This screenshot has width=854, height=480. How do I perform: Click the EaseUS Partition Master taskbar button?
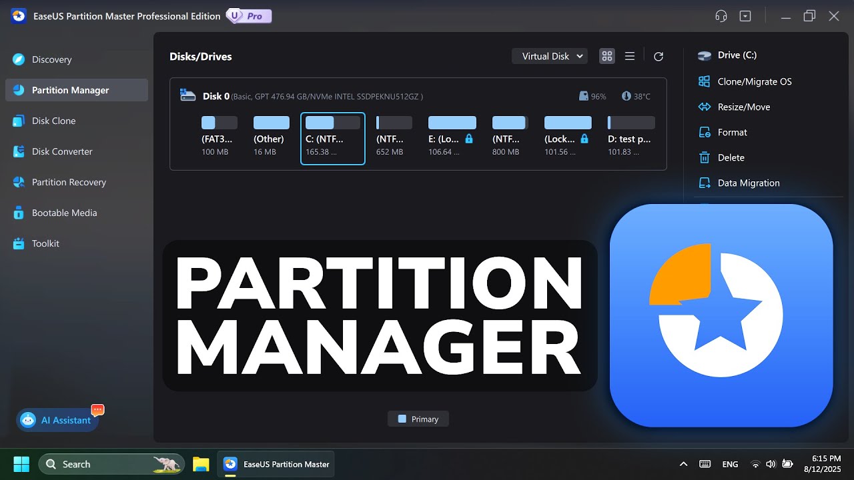pos(276,464)
